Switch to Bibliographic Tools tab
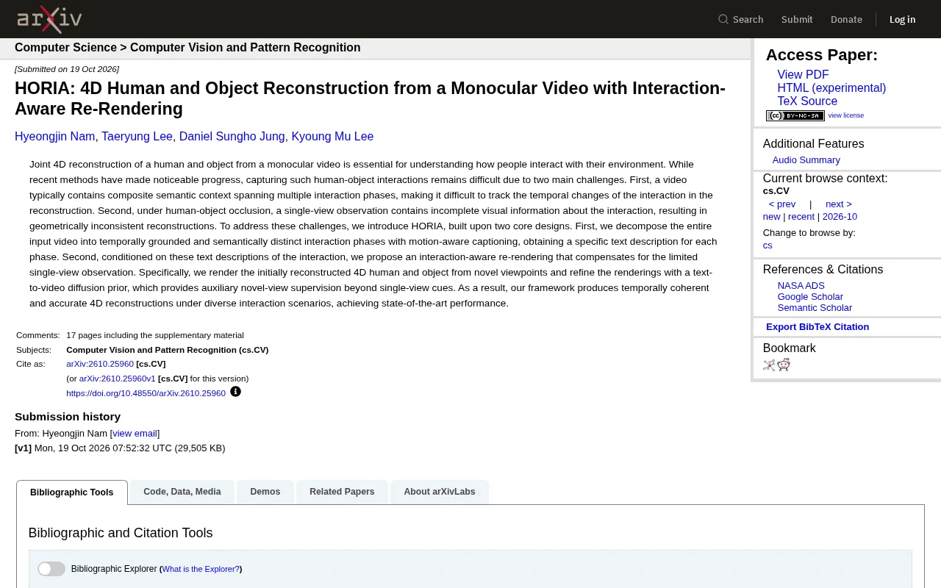Screen dimensions: 941x588 tap(72, 492)
